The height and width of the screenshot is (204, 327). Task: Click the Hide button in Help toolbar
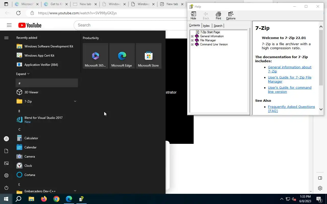[x=193, y=16]
